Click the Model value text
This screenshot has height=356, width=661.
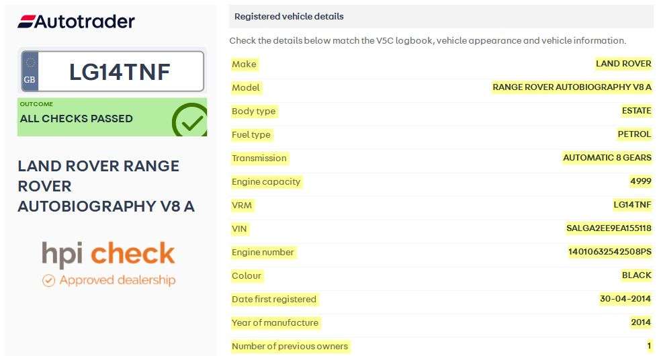[x=572, y=87]
